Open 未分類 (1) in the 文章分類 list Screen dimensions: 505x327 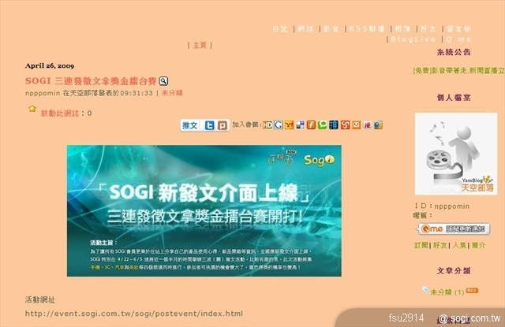tap(447, 292)
